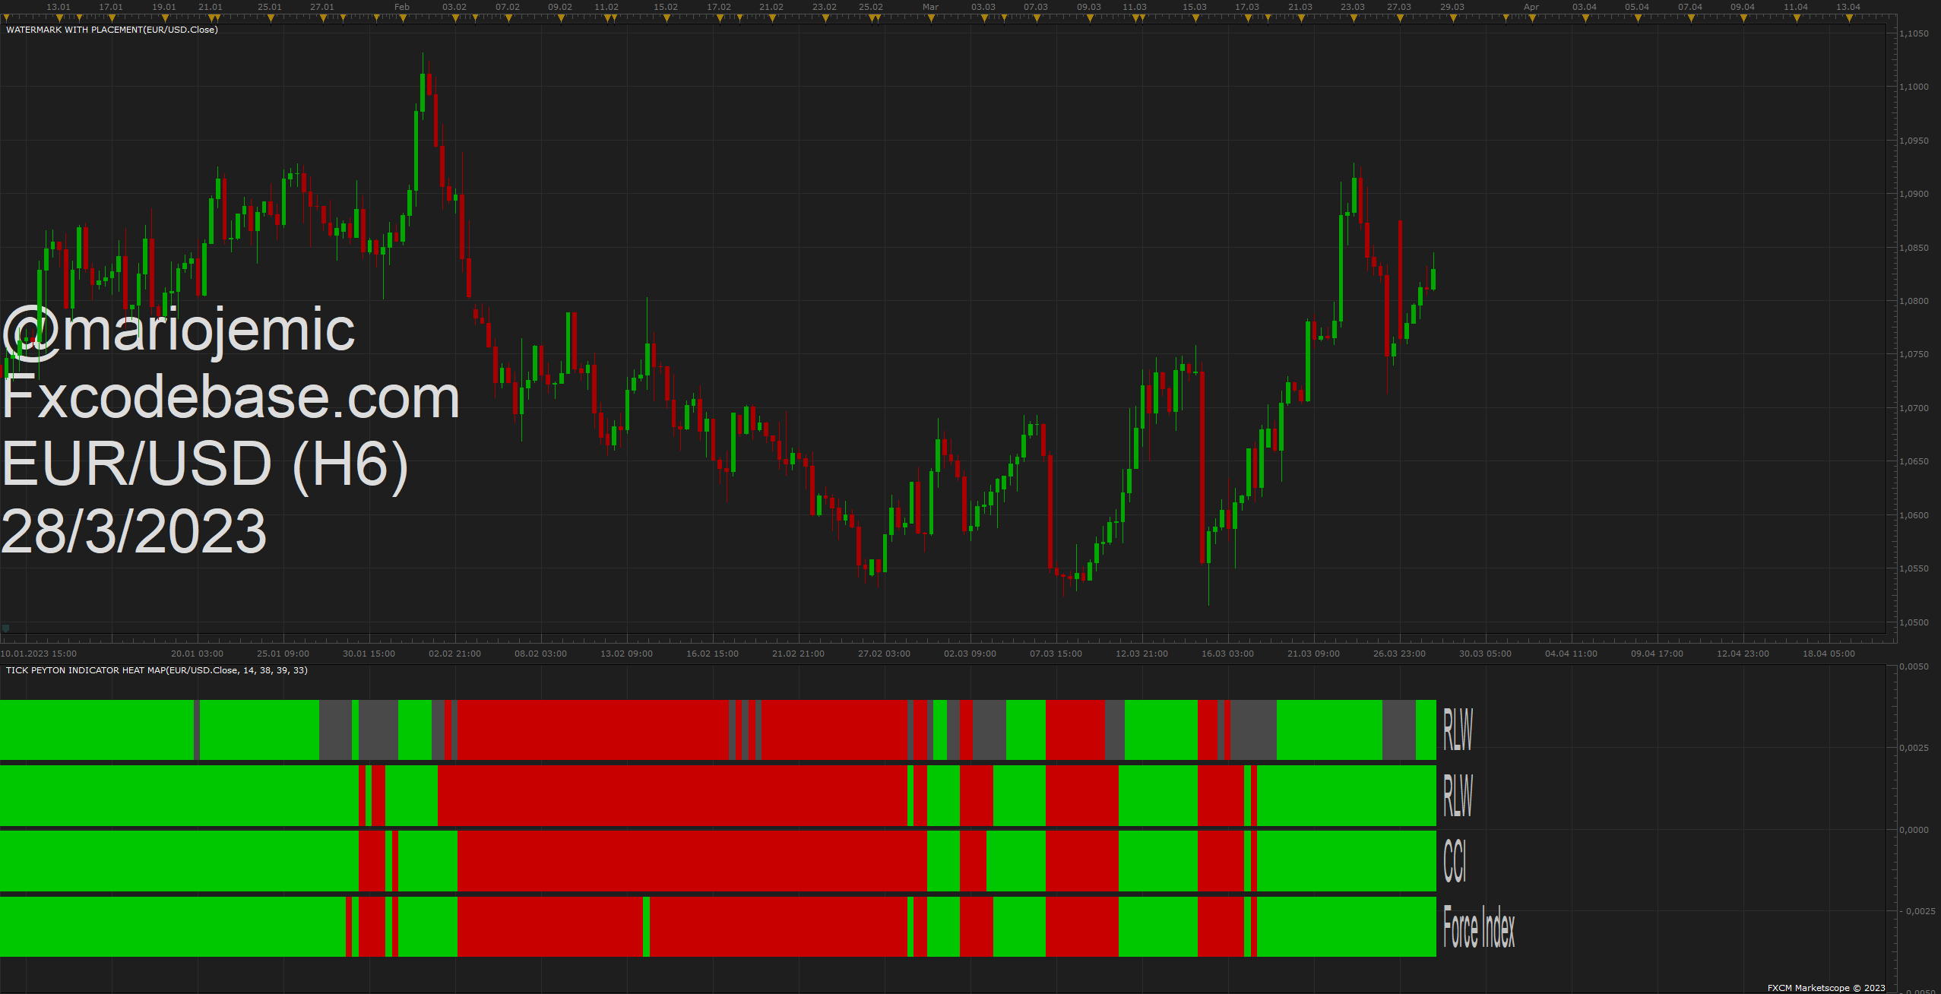Click the 26.03 23:00 time axis label

[x=1399, y=654]
